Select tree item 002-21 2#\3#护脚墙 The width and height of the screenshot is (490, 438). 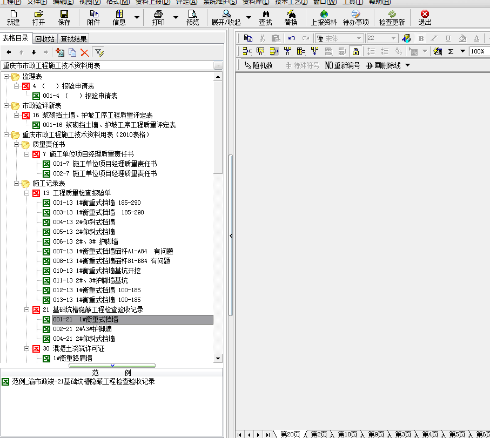pyautogui.click(x=82, y=329)
